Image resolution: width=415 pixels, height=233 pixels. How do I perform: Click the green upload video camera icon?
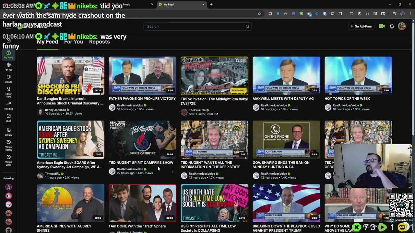tap(382, 26)
